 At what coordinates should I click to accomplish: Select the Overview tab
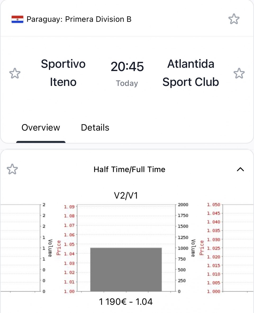click(40, 127)
